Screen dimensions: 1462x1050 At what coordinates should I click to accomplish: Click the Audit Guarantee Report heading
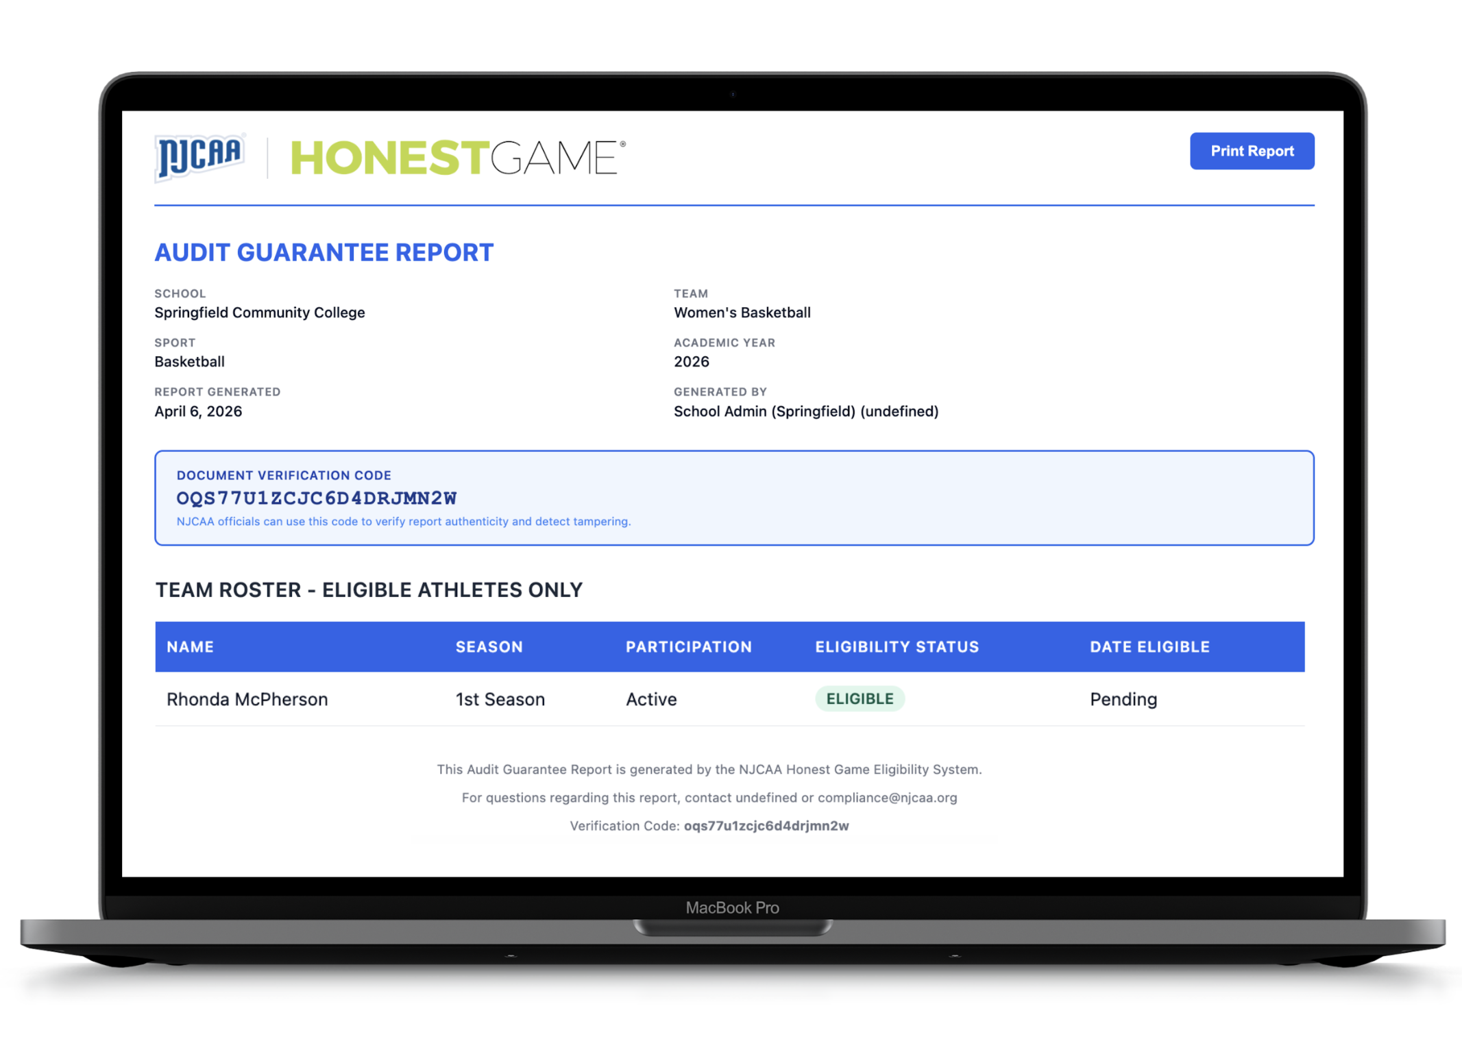coord(324,252)
